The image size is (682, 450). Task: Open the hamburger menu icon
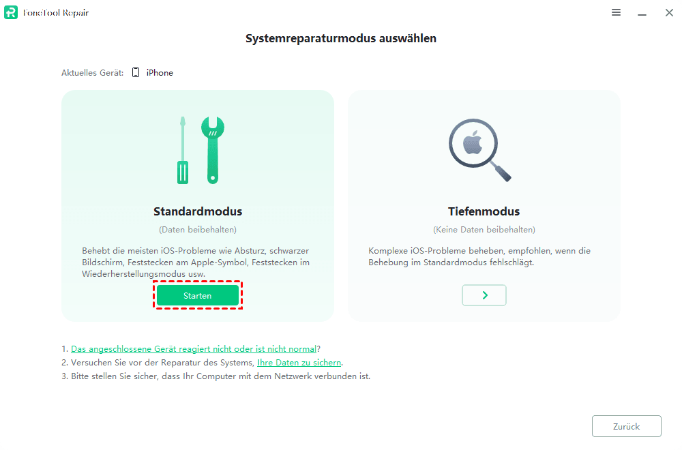click(x=616, y=12)
